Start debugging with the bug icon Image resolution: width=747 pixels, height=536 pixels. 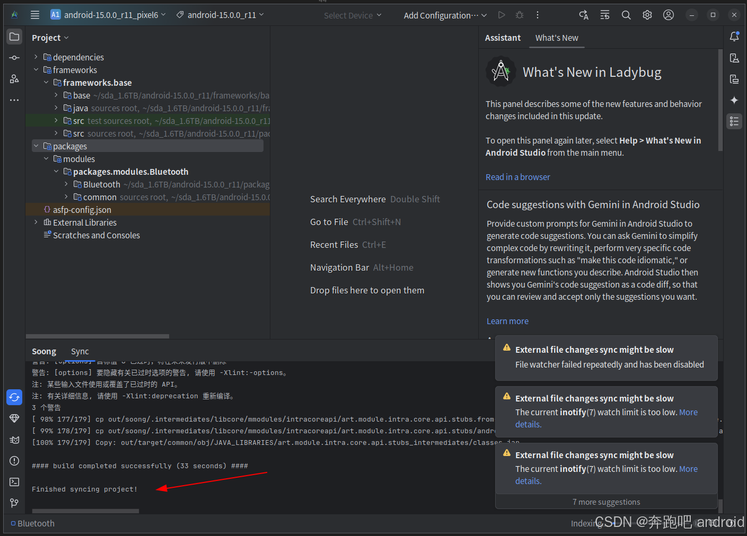[x=520, y=15]
